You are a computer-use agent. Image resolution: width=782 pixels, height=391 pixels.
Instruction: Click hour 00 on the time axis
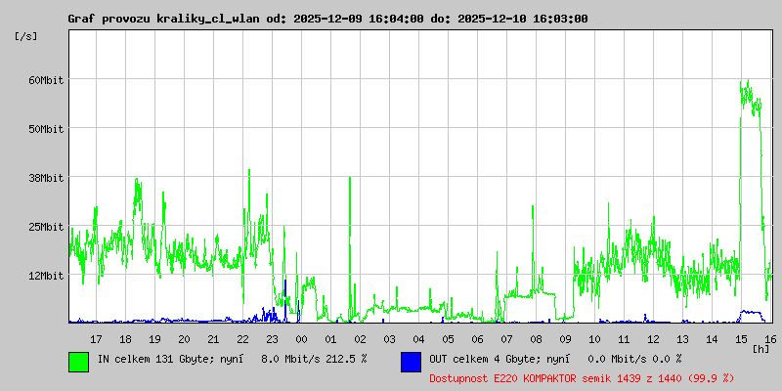[301, 338]
